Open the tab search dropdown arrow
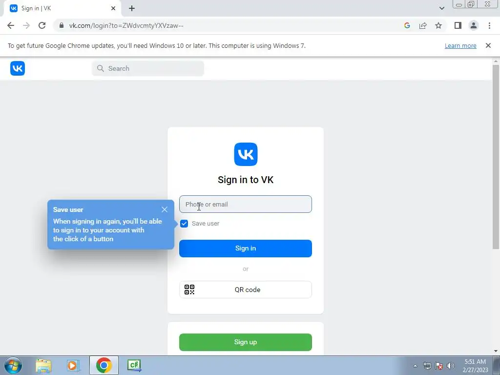This screenshot has width=500, height=375. coord(441,8)
